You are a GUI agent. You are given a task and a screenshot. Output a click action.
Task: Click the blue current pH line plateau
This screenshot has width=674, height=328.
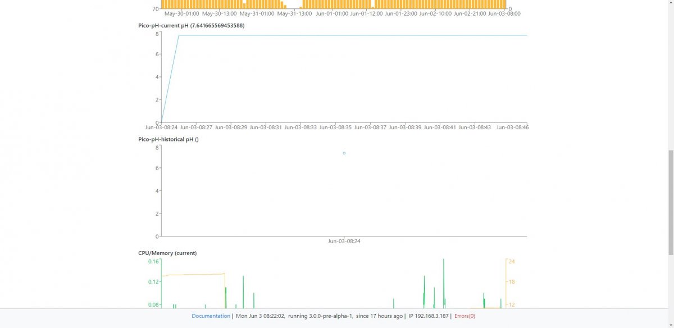[353, 35]
